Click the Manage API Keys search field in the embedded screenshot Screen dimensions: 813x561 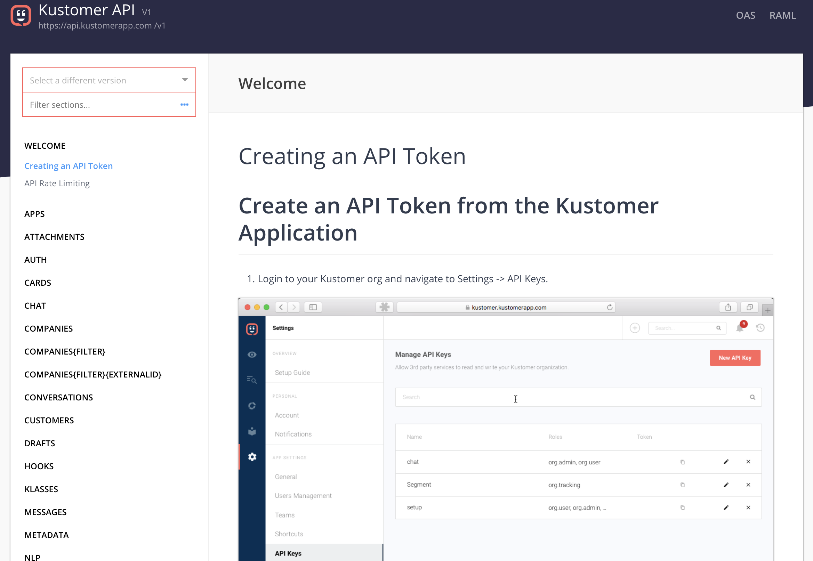coord(578,397)
